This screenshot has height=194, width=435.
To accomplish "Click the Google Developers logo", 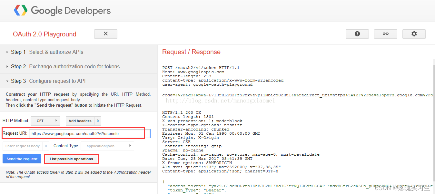I will [62, 11].
